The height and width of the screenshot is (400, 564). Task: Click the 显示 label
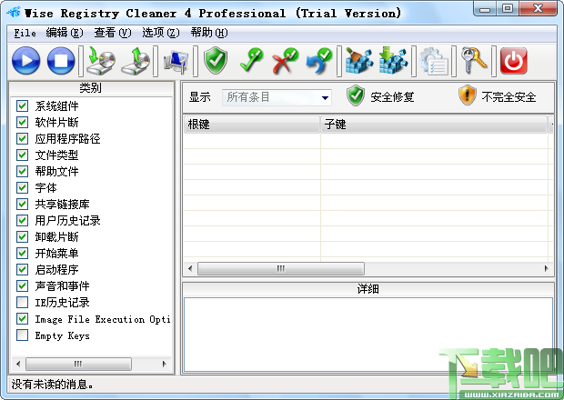(x=200, y=97)
